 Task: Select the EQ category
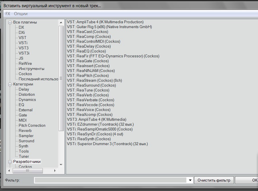click(x=21, y=105)
